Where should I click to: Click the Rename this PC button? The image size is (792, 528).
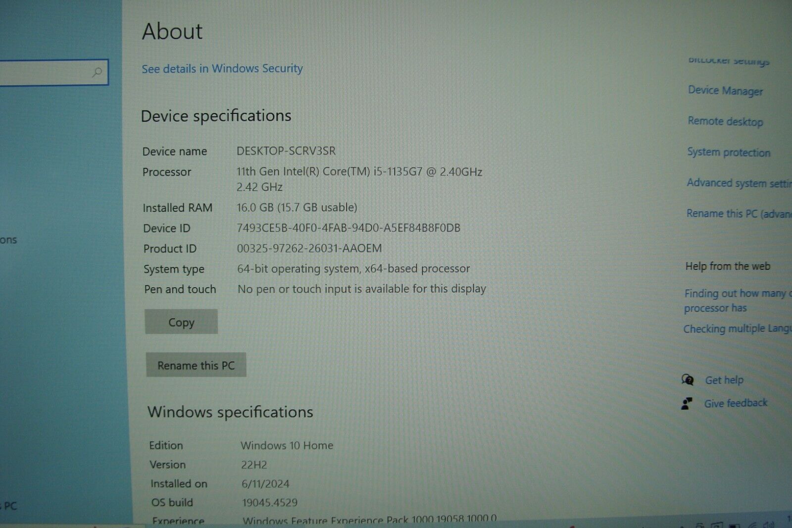point(196,366)
